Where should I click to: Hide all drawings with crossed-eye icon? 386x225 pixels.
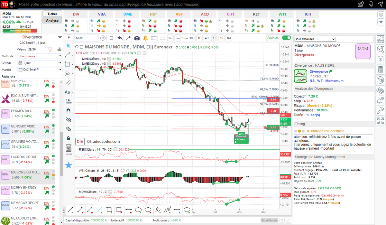(68, 120)
